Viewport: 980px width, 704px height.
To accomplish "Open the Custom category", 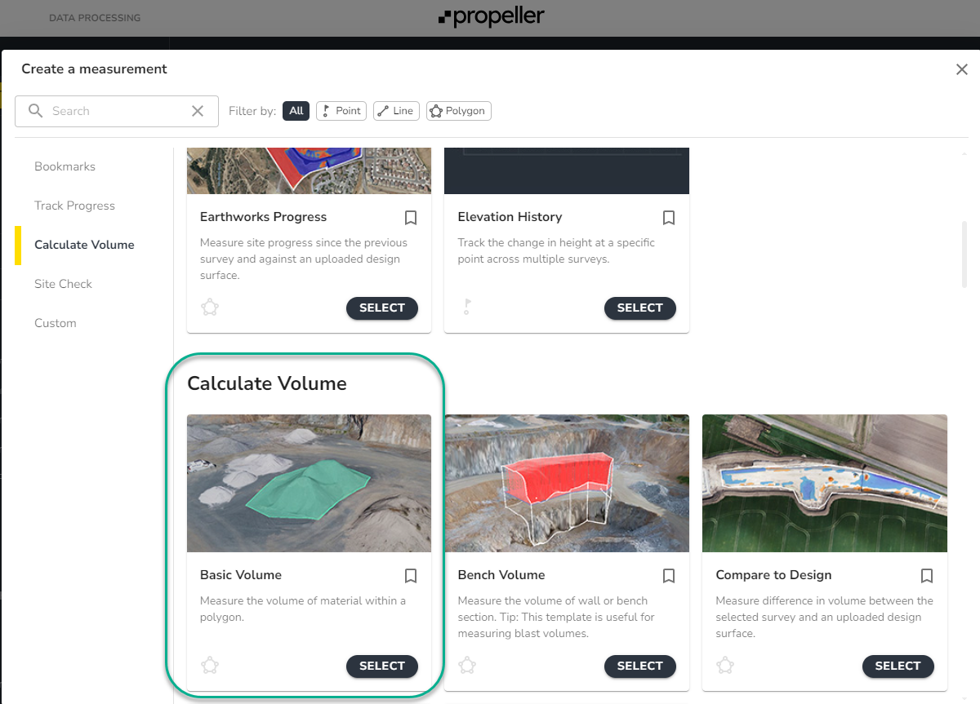I will pyautogui.click(x=55, y=323).
